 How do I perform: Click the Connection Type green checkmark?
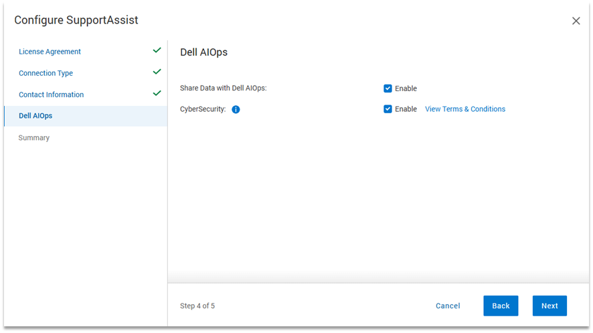point(157,72)
